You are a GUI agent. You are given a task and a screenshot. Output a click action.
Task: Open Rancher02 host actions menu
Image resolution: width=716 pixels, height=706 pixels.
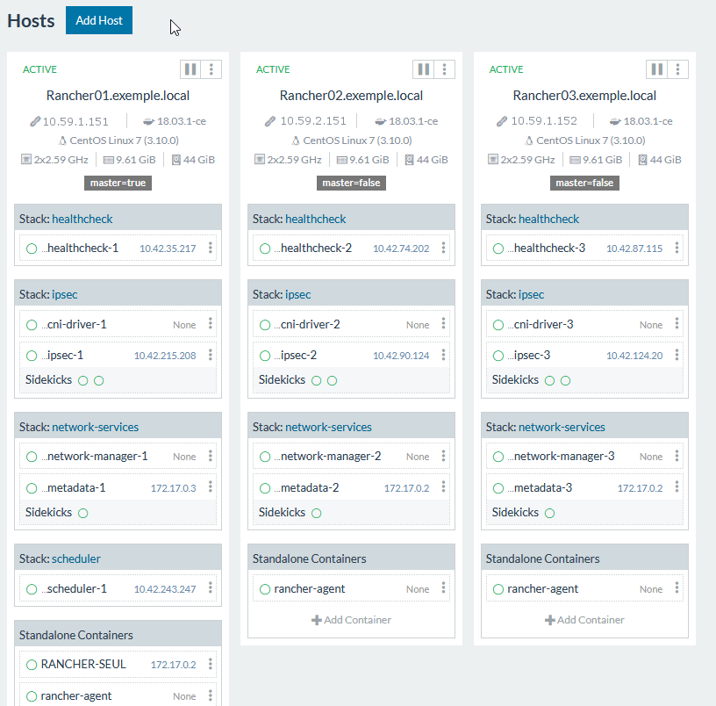click(444, 69)
